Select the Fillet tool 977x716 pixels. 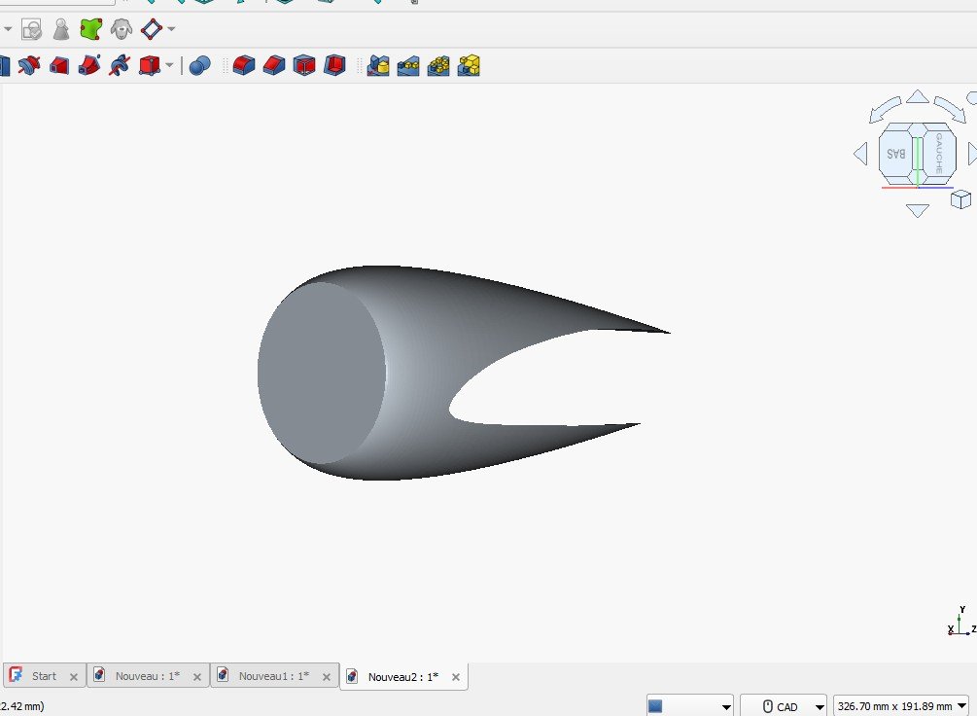[243, 65]
